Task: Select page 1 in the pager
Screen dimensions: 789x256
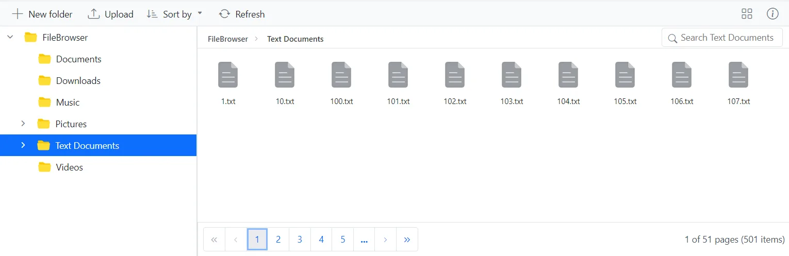Action: tap(257, 240)
